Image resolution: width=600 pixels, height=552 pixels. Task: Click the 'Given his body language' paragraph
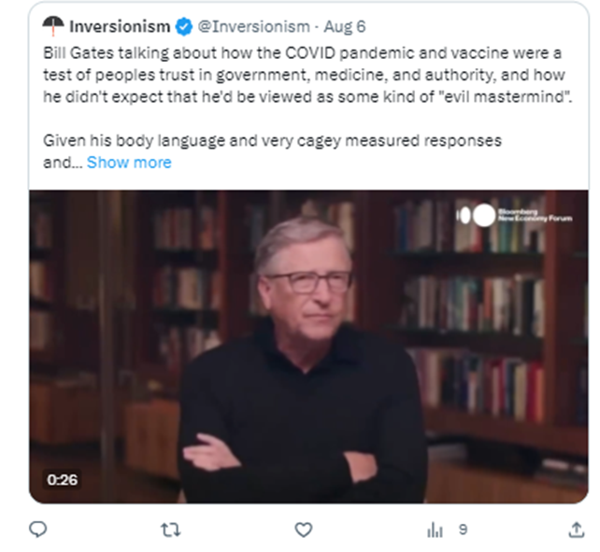(272, 151)
